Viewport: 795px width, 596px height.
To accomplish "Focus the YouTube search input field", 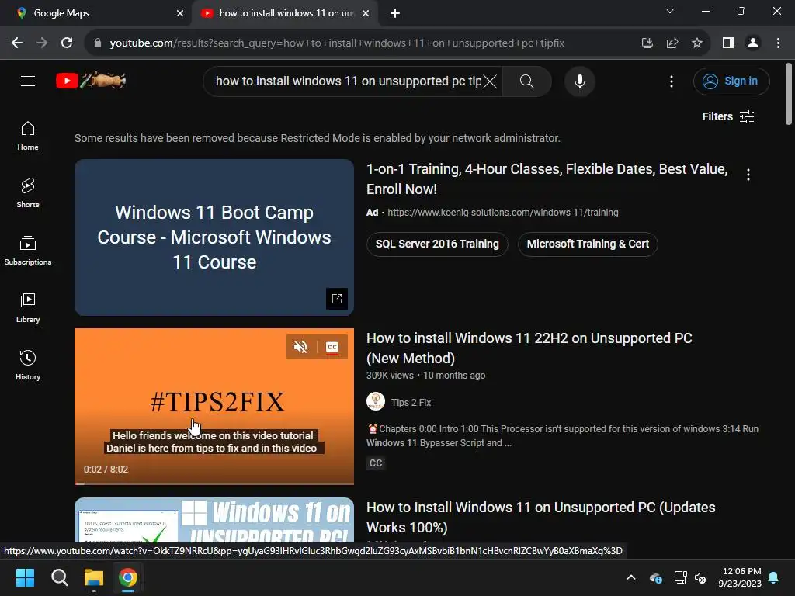I will (348, 81).
